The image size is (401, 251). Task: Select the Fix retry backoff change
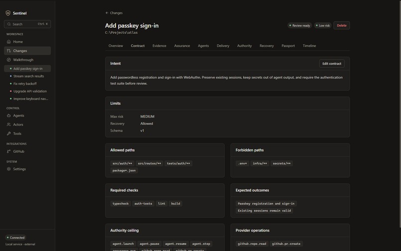tap(27, 84)
